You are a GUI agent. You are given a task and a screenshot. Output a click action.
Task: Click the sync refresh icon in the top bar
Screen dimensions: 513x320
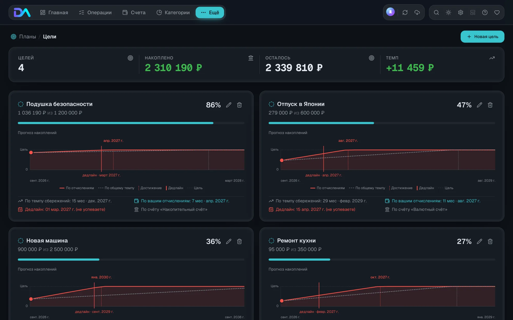tap(405, 13)
